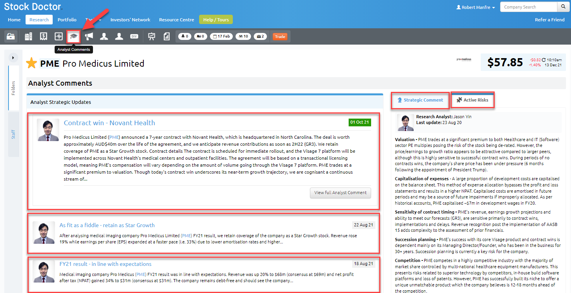The width and height of the screenshot is (571, 293).
Task: Open 'FY21 result - in line with expectations'
Action: tap(105, 264)
